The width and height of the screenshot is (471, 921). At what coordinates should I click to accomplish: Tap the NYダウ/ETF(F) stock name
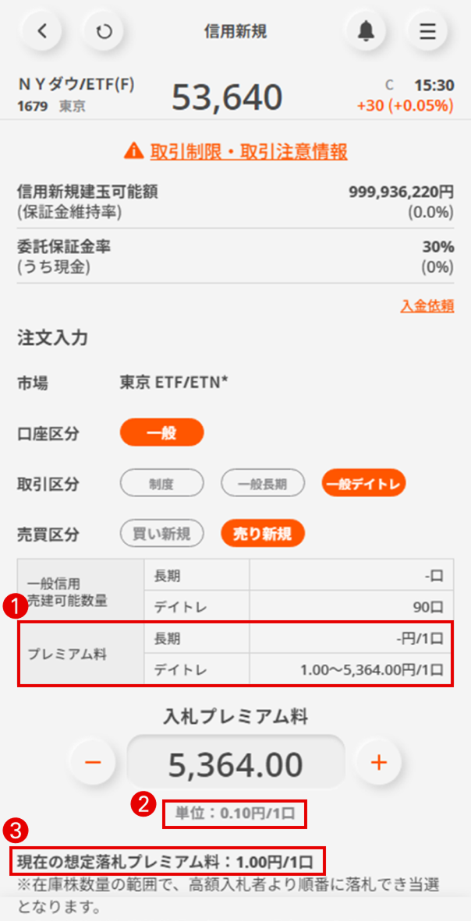[x=76, y=86]
